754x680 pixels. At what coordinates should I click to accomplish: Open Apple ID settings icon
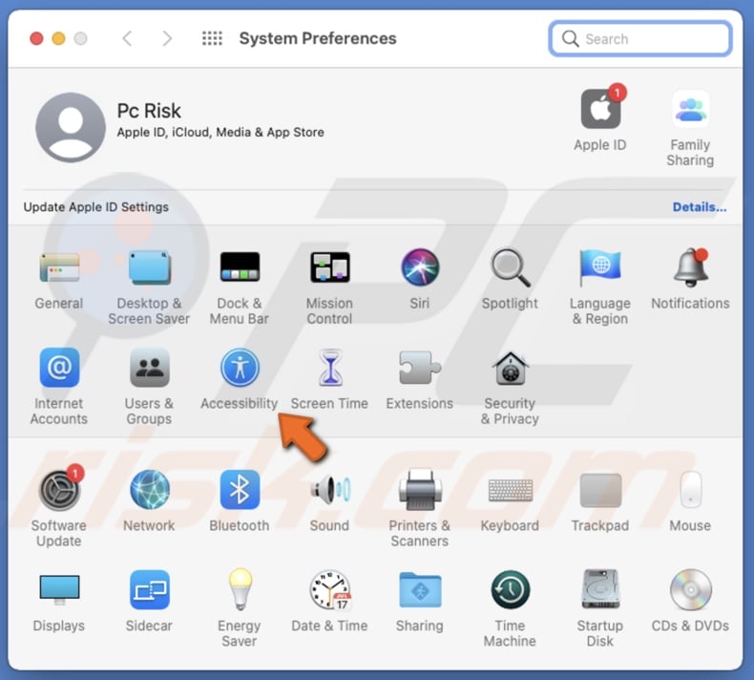(601, 108)
